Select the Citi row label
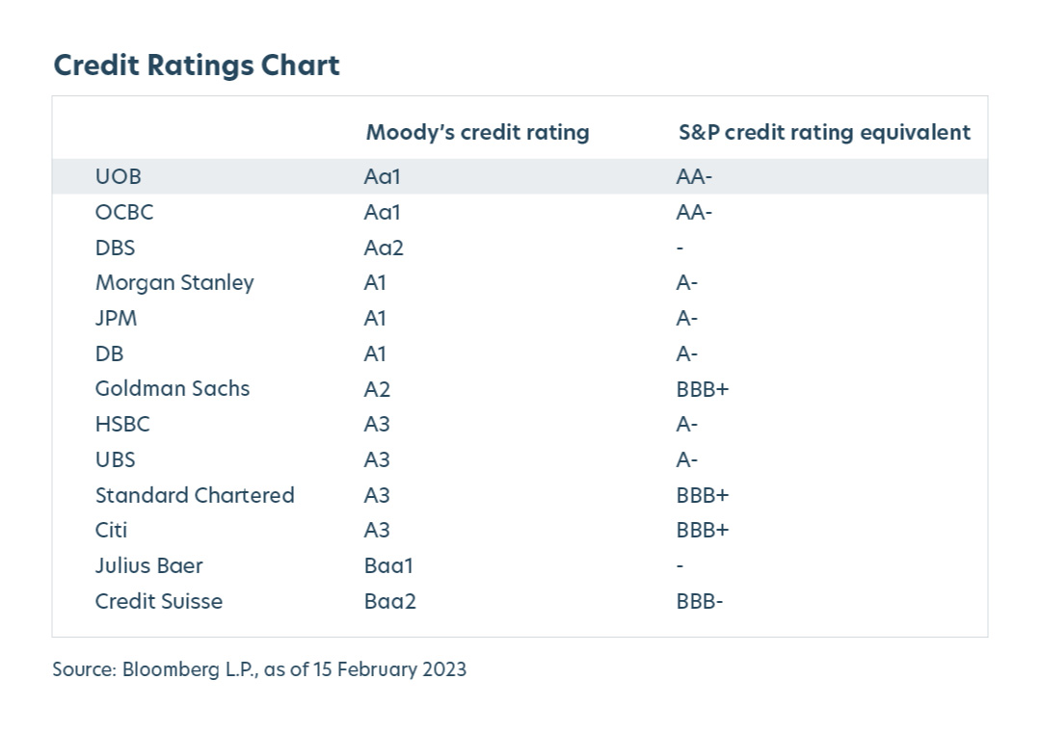 [x=111, y=530]
